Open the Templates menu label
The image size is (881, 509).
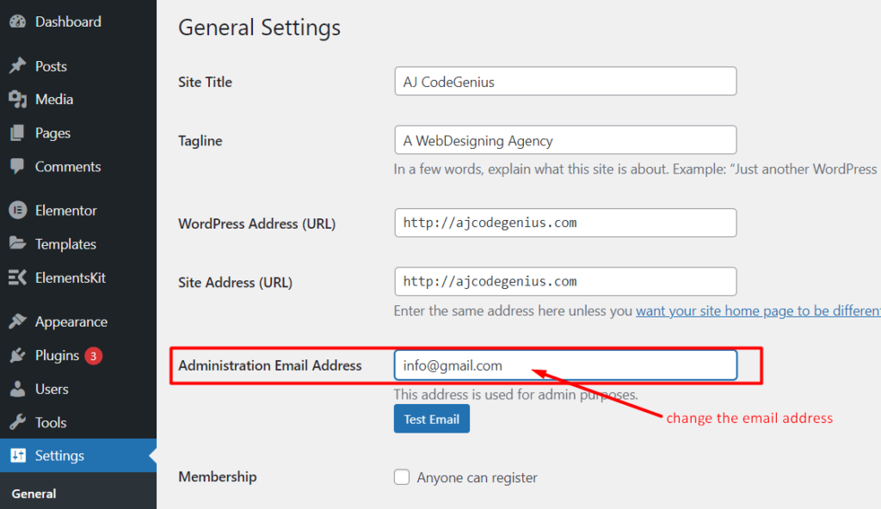point(65,244)
